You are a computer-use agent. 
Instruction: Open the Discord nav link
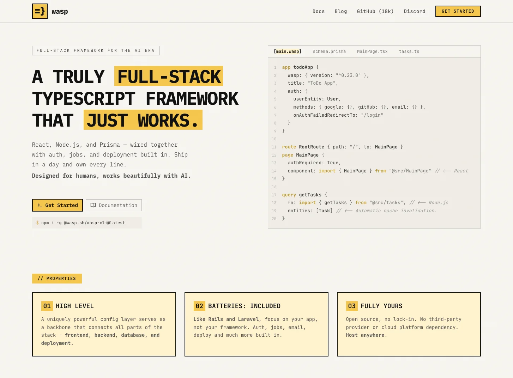pos(415,11)
